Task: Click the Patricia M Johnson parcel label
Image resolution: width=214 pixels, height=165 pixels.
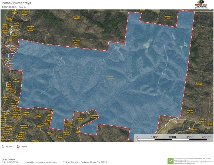Action: pyautogui.click(x=13, y=105)
